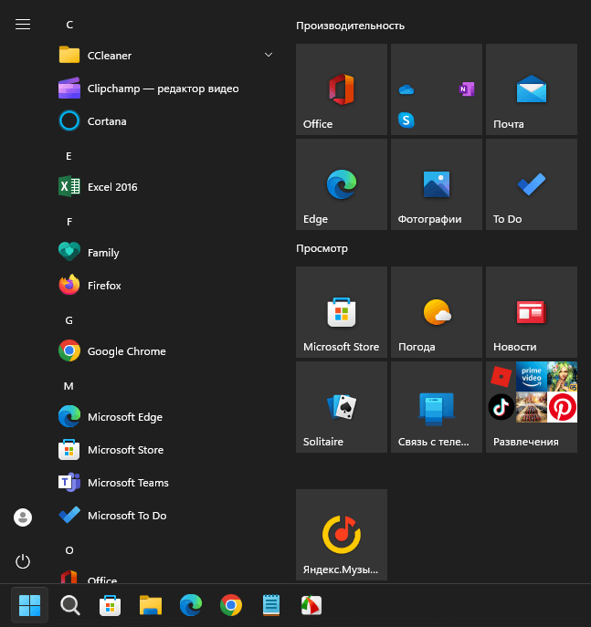591x627 pixels.
Task: Open Cortana from the app list
Action: [x=166, y=121]
